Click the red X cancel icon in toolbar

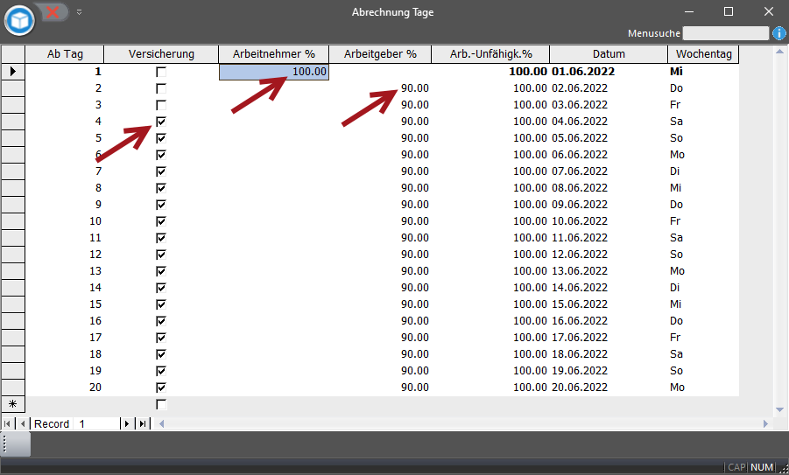coord(53,12)
